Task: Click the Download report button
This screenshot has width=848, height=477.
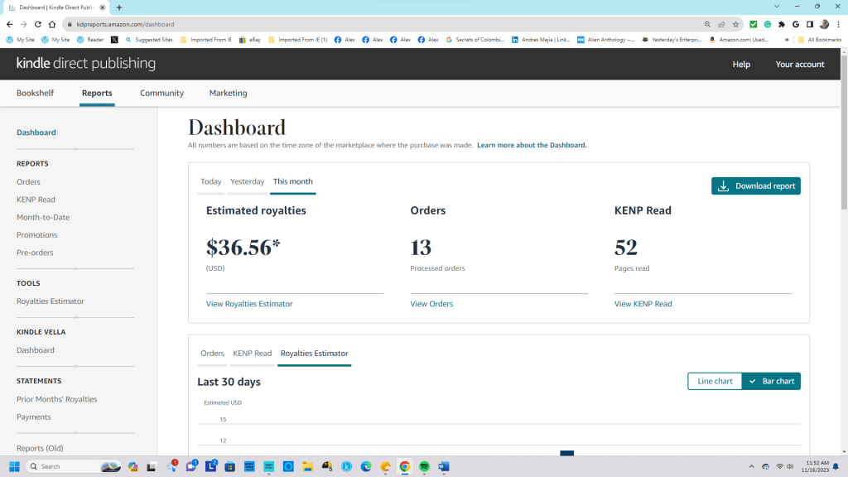Action: (757, 186)
